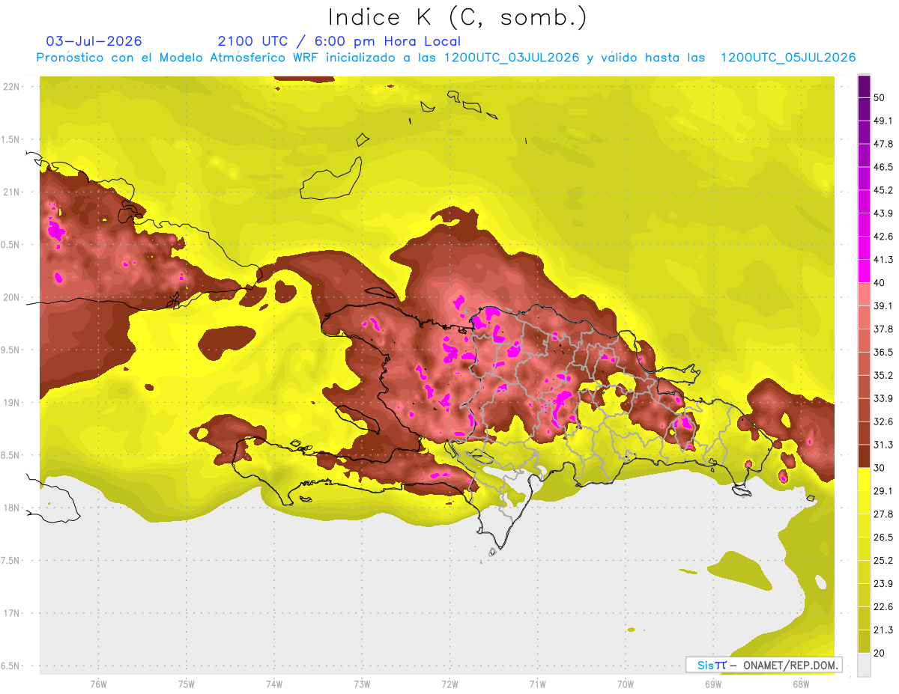Click the legend value '39.1'
The image size is (899, 694).
883,306
